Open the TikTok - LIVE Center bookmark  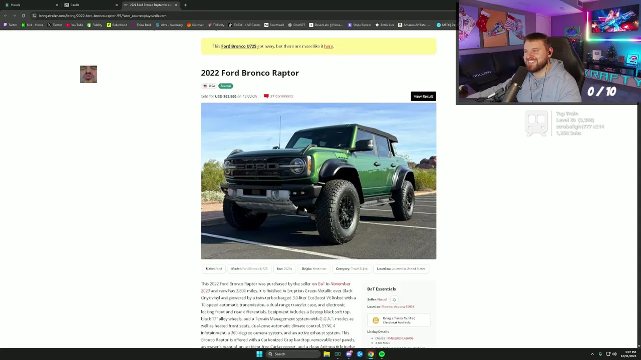[x=244, y=25]
